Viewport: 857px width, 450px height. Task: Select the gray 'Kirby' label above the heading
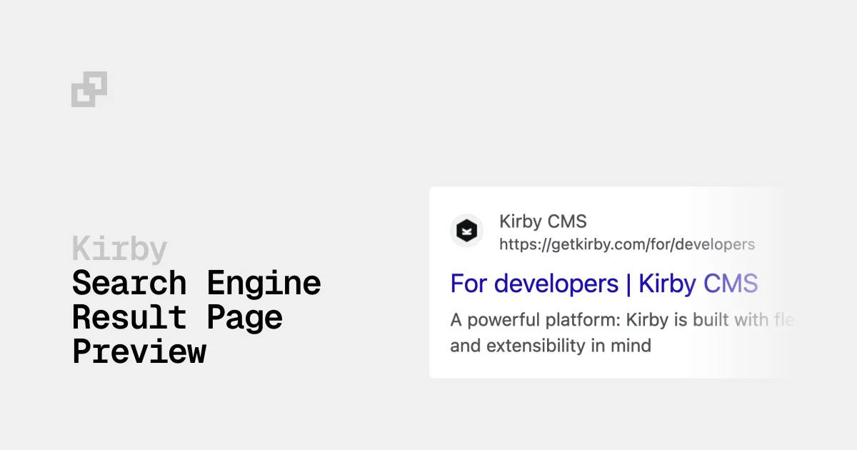tap(119, 250)
